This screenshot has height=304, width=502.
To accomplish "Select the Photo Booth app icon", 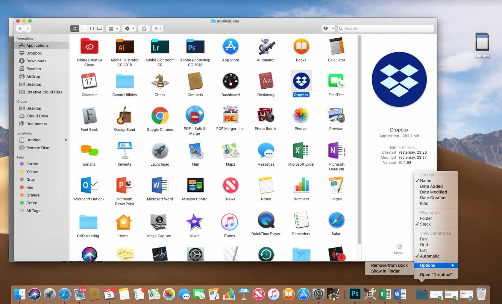I will [x=265, y=115].
